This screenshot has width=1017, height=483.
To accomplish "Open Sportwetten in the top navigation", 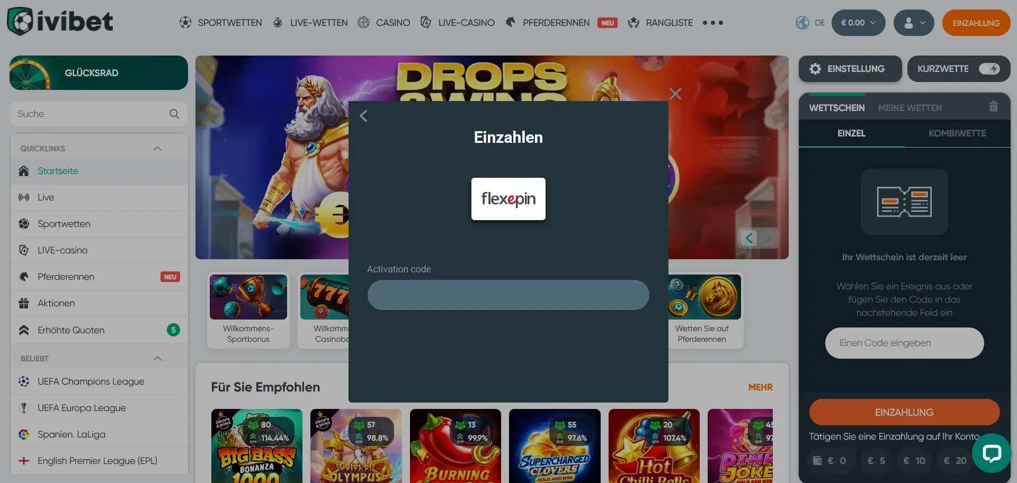I will (x=230, y=23).
